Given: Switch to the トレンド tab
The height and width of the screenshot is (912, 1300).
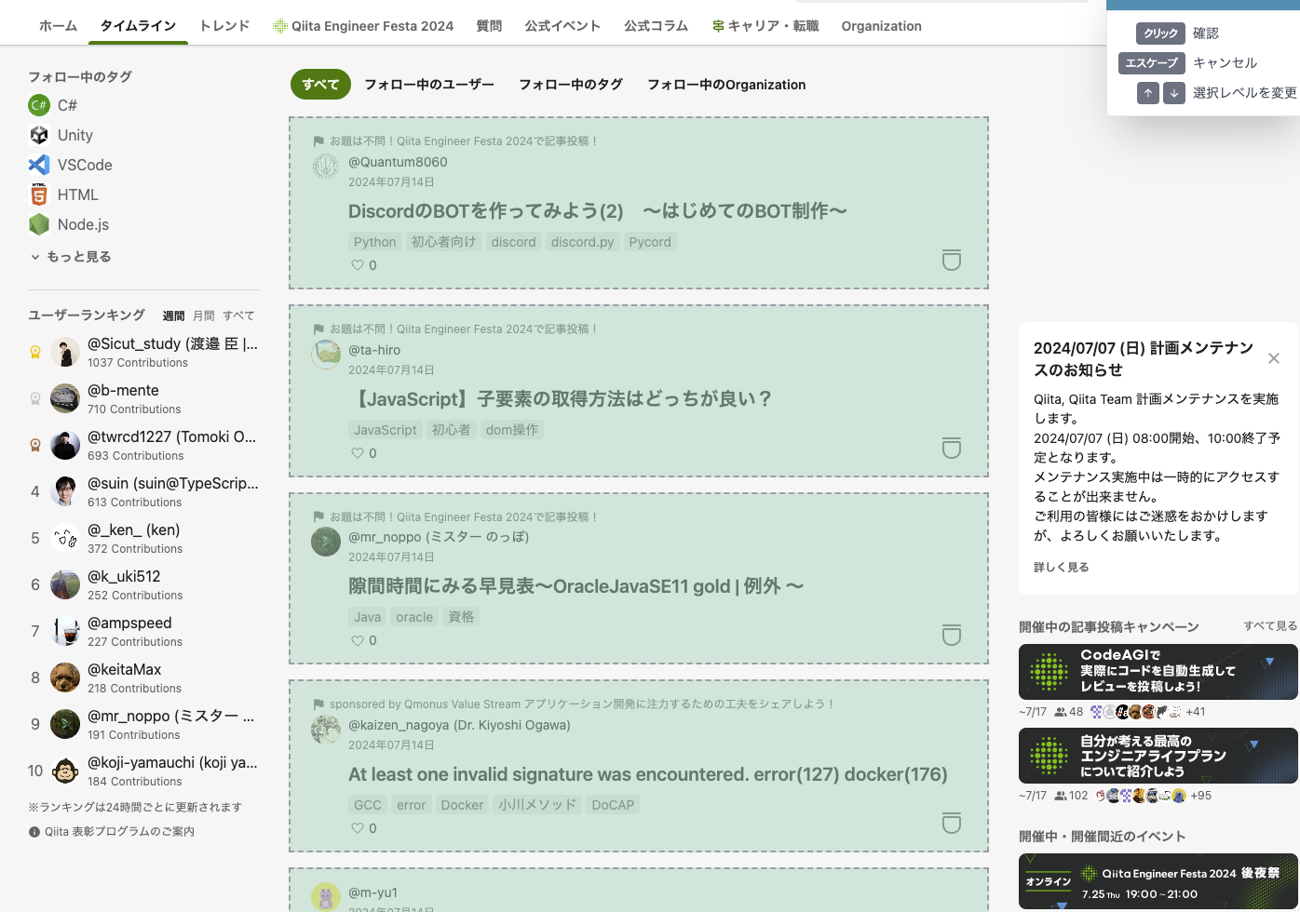Looking at the screenshot, I should tap(223, 26).
